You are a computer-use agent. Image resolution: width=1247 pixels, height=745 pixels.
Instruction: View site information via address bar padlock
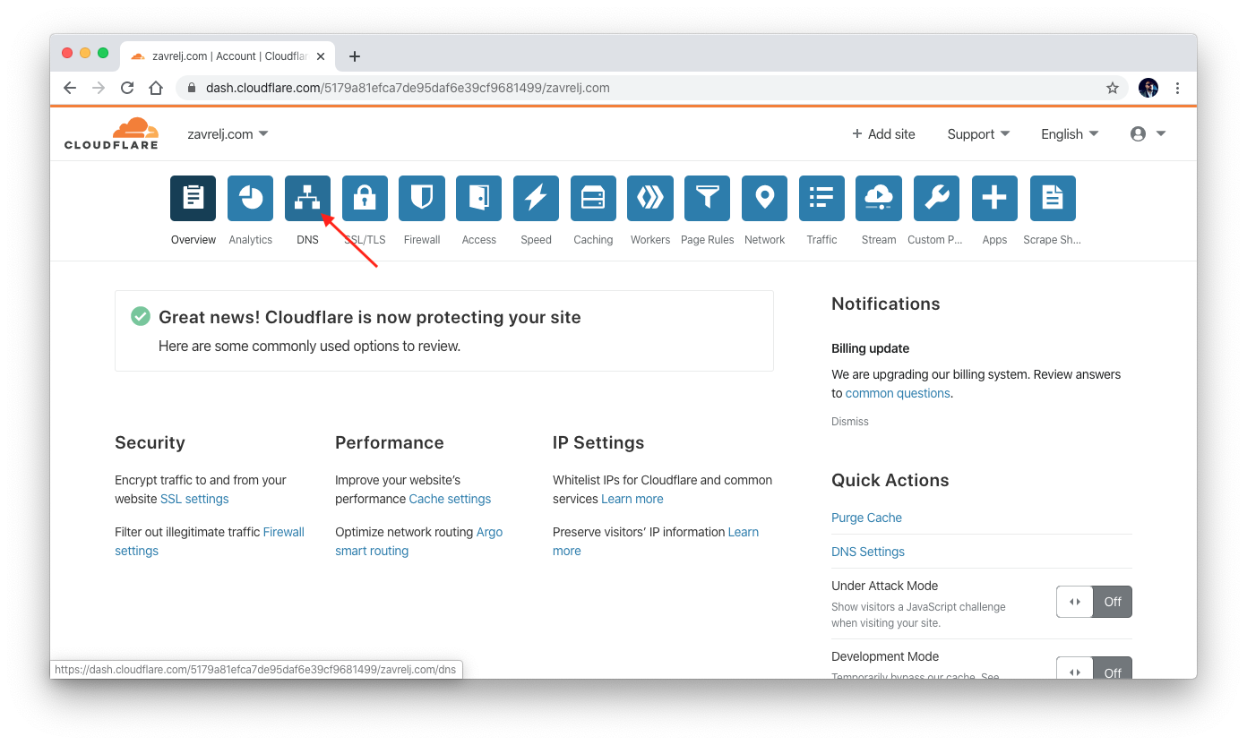[x=192, y=88]
